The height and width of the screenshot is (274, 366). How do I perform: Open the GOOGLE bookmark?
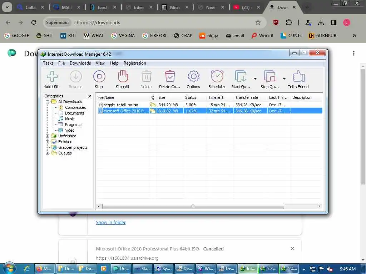click(17, 36)
